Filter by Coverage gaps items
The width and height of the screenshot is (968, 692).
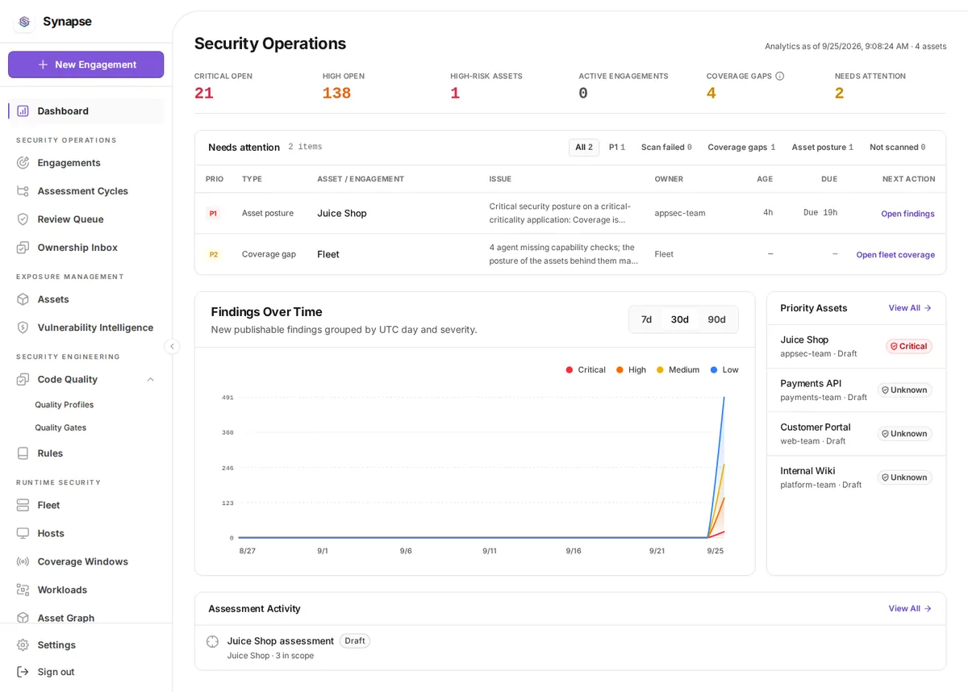pos(741,148)
